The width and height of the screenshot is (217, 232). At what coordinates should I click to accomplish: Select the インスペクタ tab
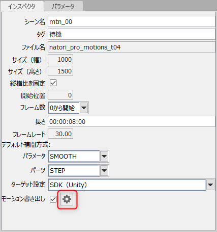[22, 6]
